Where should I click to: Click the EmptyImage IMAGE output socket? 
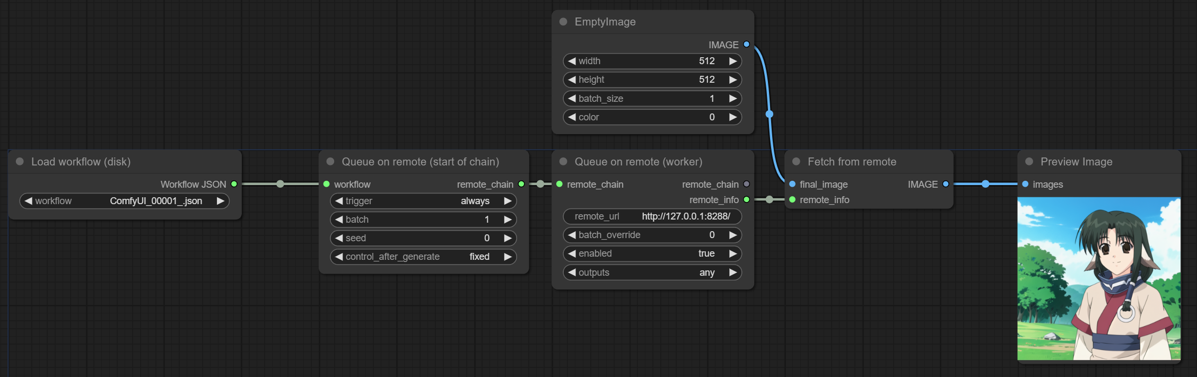click(x=746, y=45)
